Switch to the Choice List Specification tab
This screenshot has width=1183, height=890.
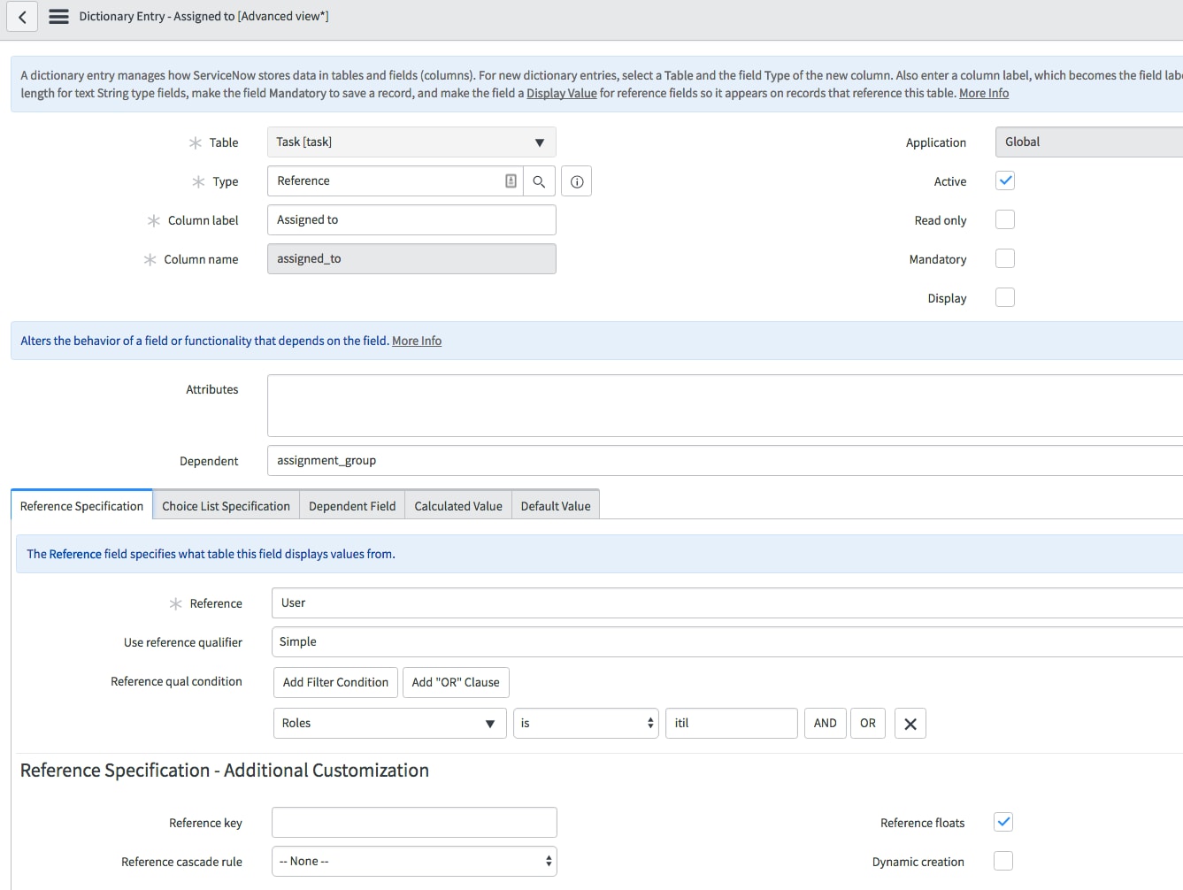226,506
